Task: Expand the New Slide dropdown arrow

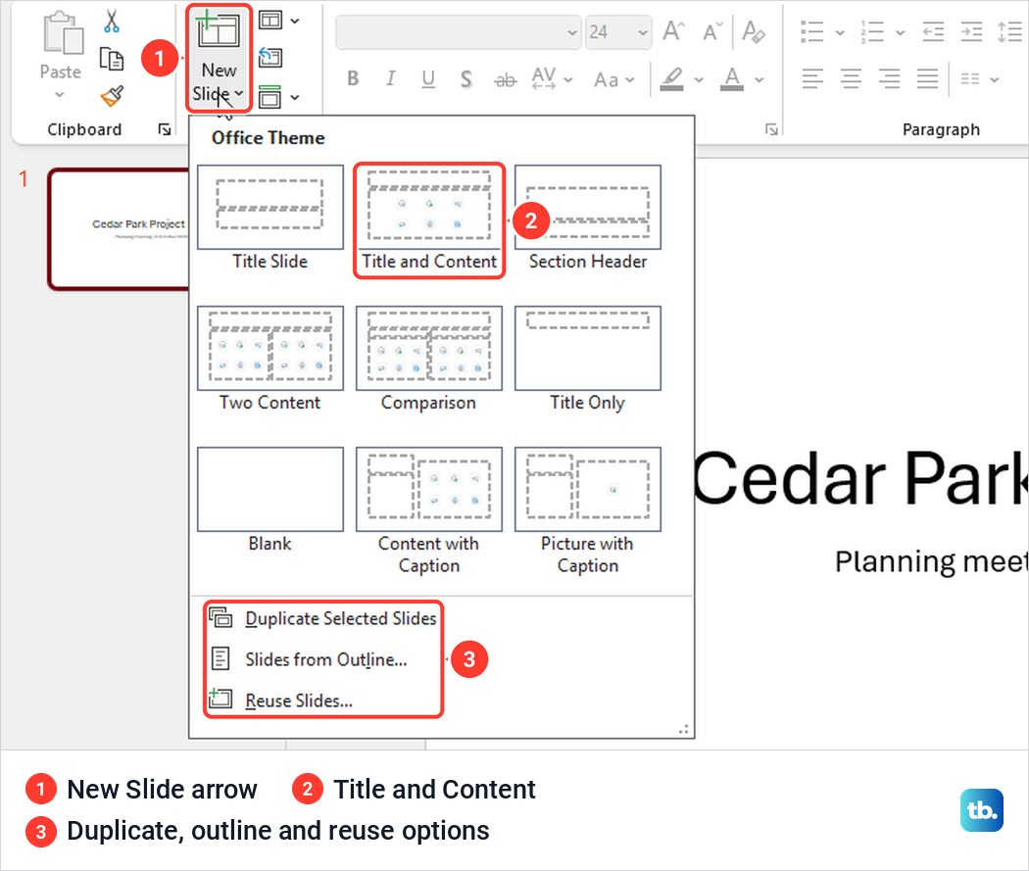Action: pyautogui.click(x=238, y=93)
